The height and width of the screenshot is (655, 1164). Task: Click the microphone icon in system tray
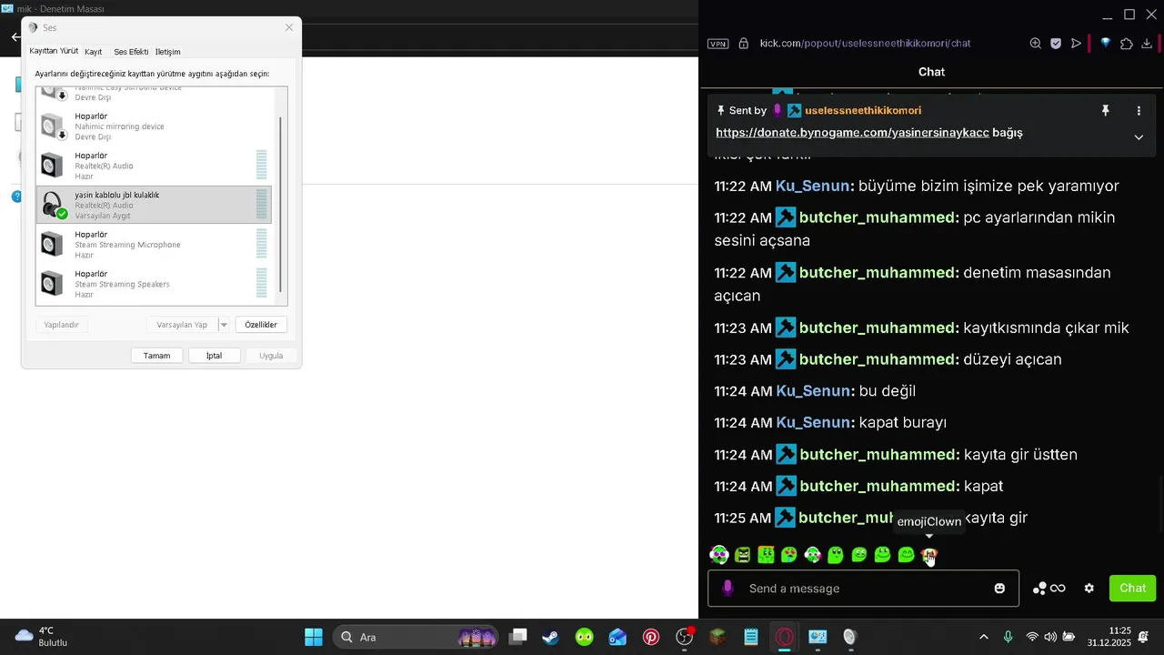(x=1008, y=637)
